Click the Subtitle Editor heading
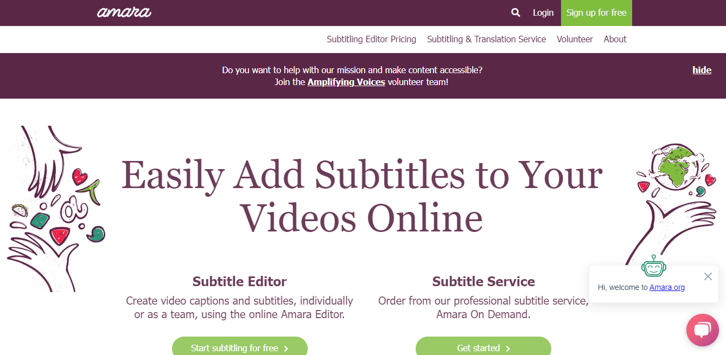726x355 pixels. [239, 281]
